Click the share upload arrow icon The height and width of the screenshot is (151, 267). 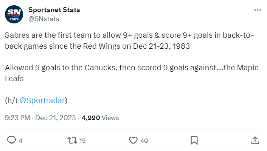[255, 140]
